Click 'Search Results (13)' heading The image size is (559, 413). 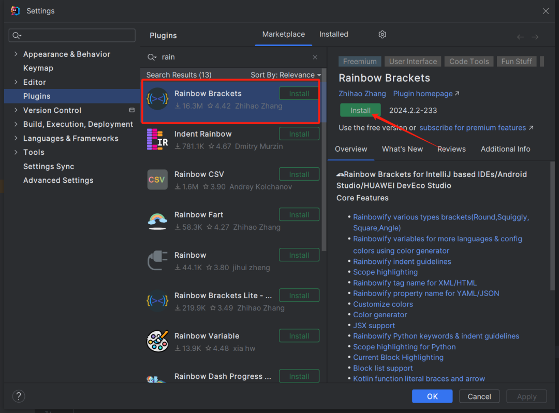[x=179, y=75]
